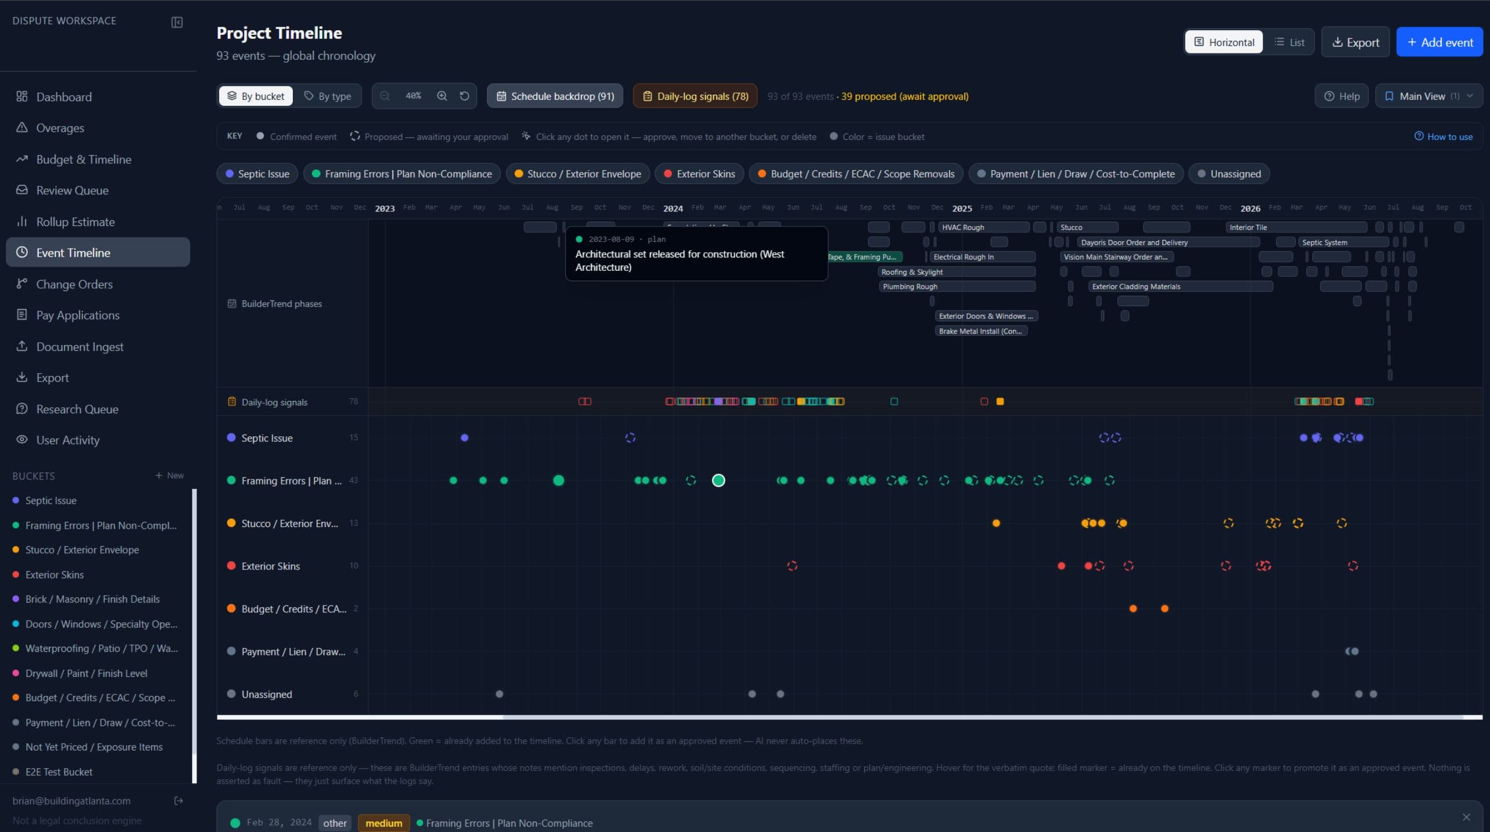Click the Dayoris Door Order and Delivery bar
1490x832 pixels.
click(1169, 242)
